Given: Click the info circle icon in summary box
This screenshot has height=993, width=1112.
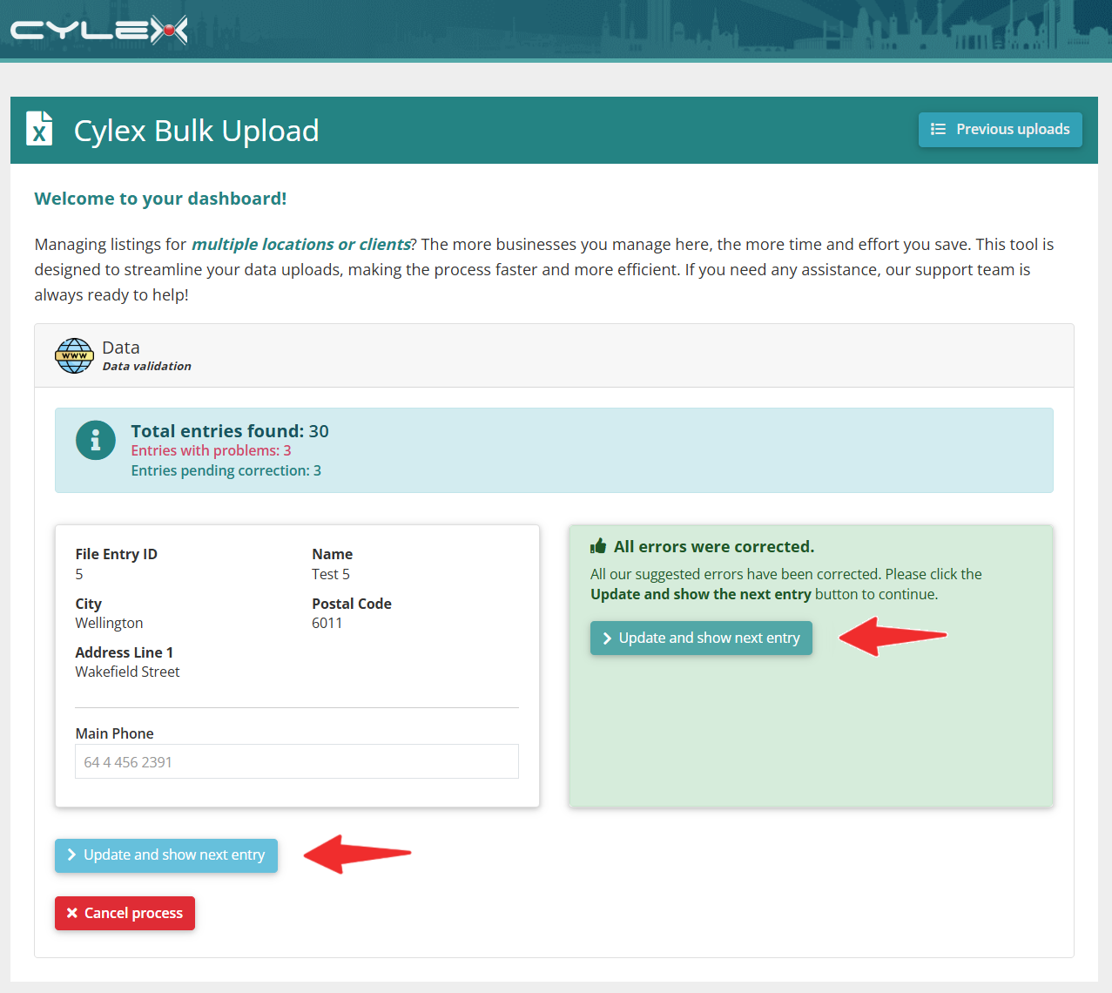Looking at the screenshot, I should point(96,440).
